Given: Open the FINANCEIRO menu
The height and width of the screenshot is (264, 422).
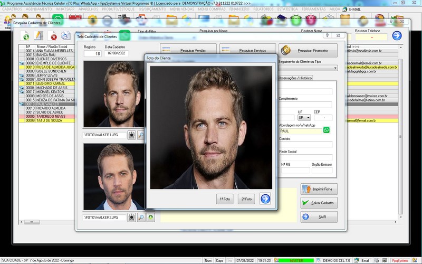Looking at the screenshot, I should tap(239, 9).
